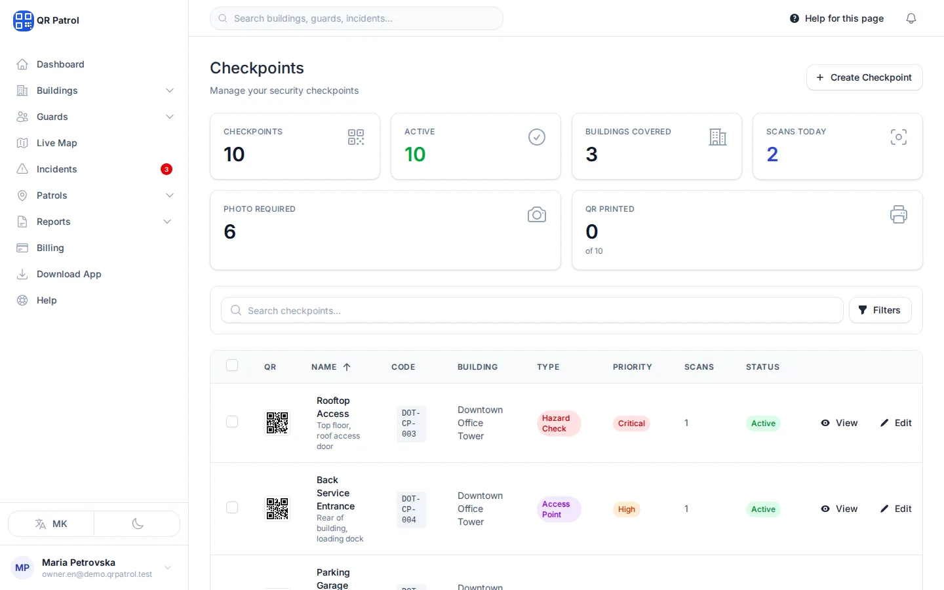This screenshot has width=944, height=590.
Task: Click Create Checkpoint button
Action: coord(864,77)
